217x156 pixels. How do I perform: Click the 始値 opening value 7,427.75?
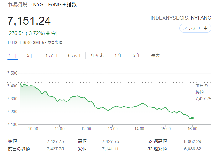(55, 141)
